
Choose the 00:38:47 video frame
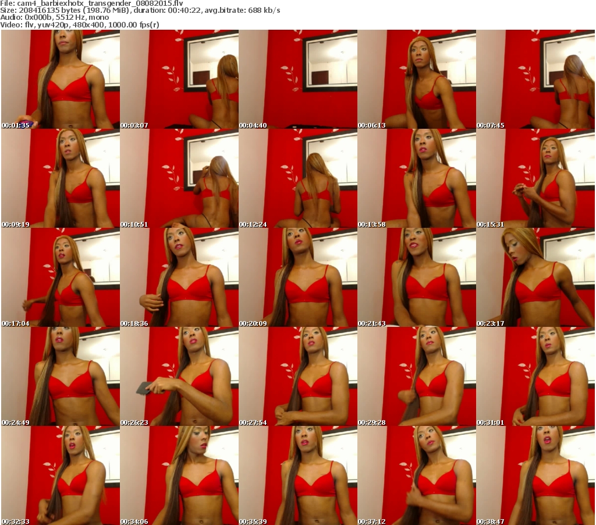tap(535, 475)
